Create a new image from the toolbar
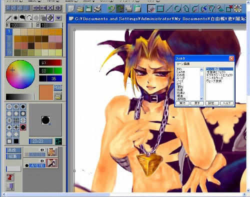The height and width of the screenshot is (197, 250). tap(71, 8)
